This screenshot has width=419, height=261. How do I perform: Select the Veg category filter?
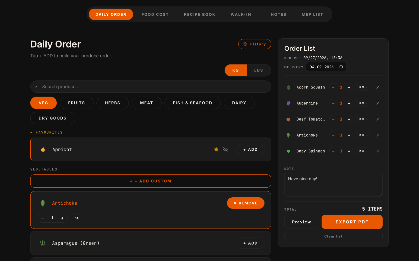point(43,103)
